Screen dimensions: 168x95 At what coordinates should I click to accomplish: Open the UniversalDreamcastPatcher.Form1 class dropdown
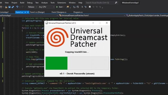pyautogui.click(x=92, y=16)
